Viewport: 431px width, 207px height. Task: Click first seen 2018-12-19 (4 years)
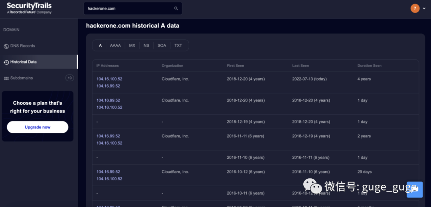(246, 122)
